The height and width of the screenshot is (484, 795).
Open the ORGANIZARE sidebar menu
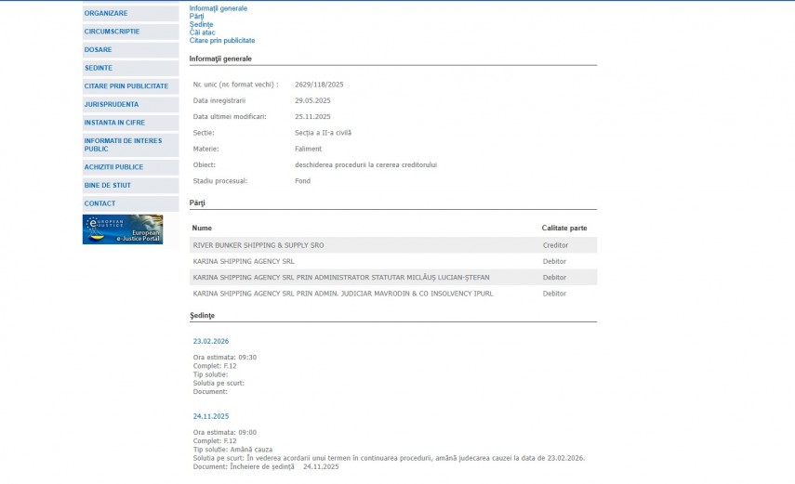pyautogui.click(x=106, y=13)
